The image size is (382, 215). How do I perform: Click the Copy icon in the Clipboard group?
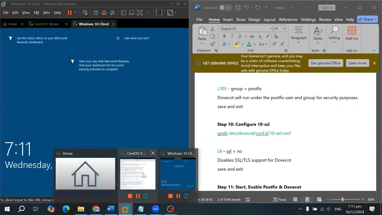[x=212, y=36]
